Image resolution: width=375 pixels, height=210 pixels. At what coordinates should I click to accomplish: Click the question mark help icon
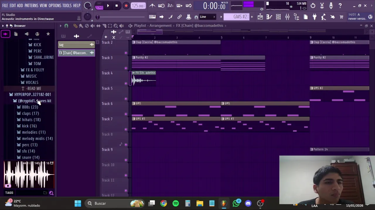[340, 6]
